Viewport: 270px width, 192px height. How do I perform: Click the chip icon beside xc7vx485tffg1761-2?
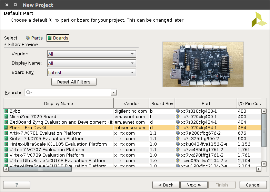pyautogui.click(x=178, y=149)
